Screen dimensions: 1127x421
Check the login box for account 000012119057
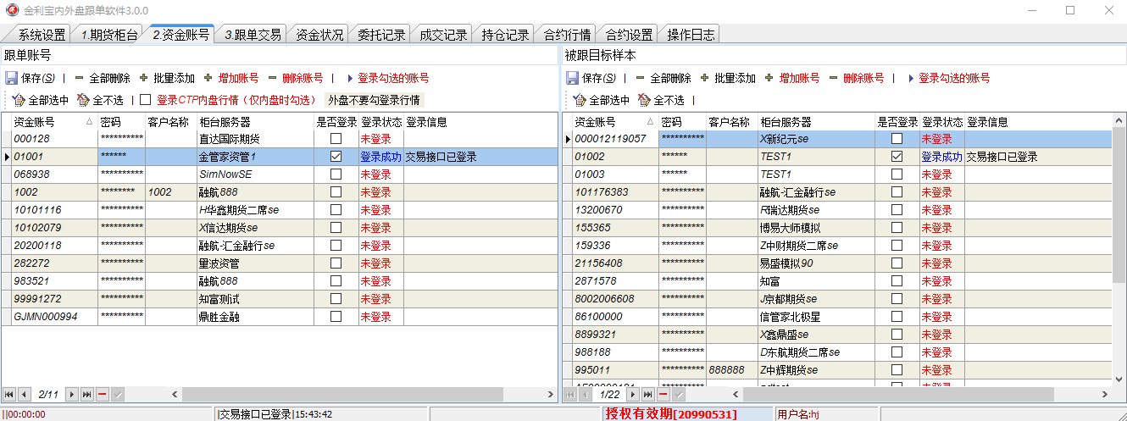click(x=897, y=139)
